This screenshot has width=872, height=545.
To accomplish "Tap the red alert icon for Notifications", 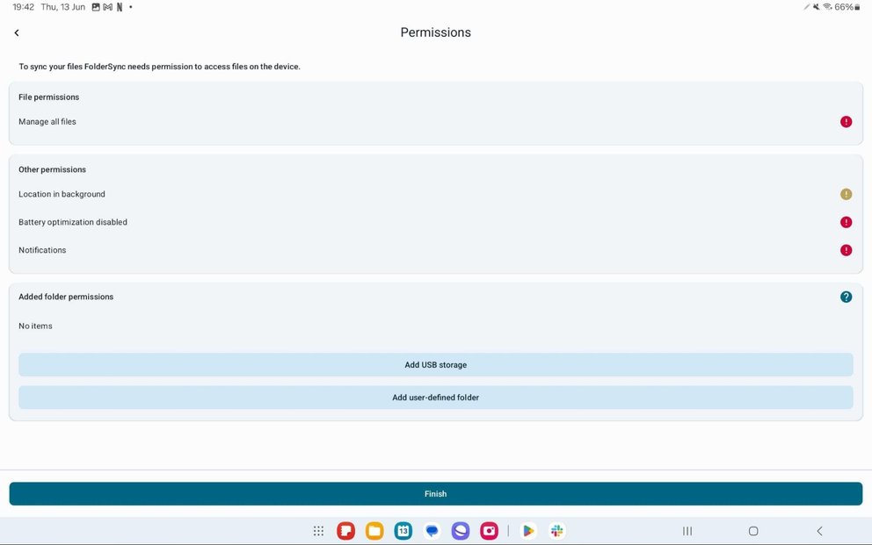I will point(846,250).
